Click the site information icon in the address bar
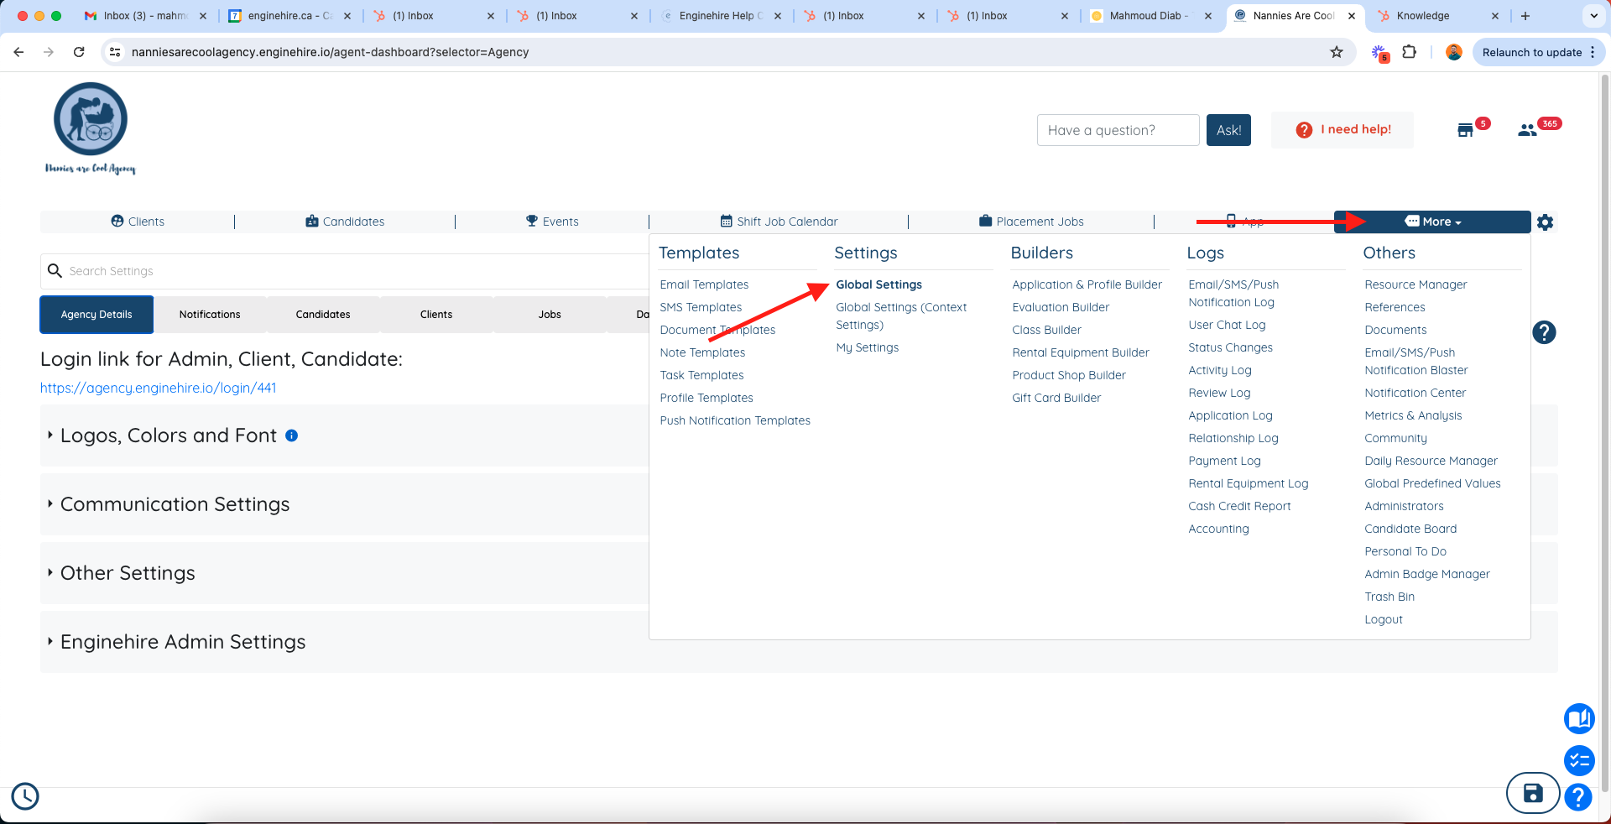This screenshot has height=824, width=1611. (116, 52)
